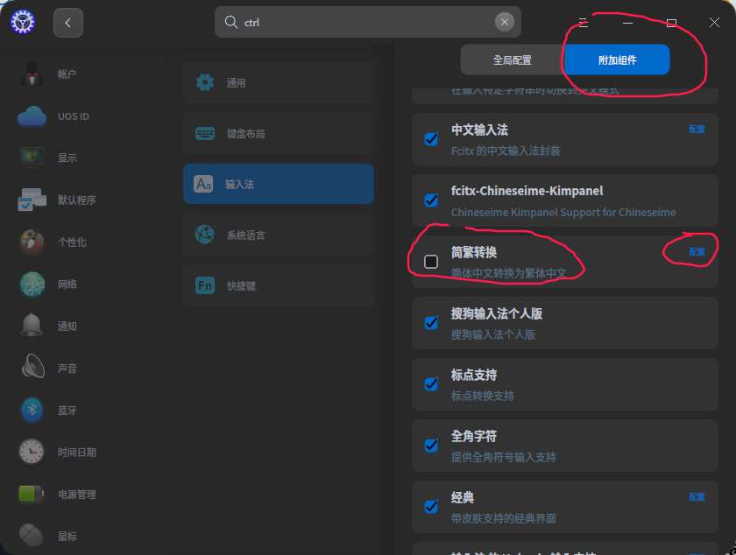Open 配置 link for 中文输入法
736x555 pixels.
697,130
